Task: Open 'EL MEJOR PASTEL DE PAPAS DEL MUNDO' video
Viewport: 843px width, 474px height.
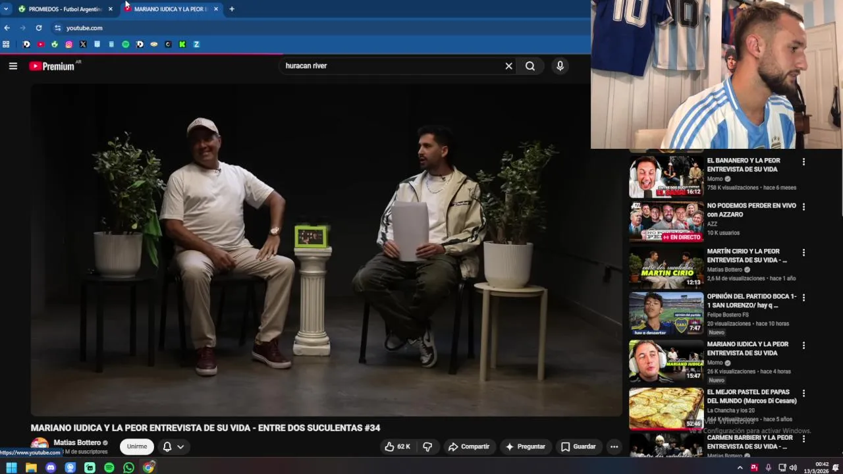Action: click(666, 408)
